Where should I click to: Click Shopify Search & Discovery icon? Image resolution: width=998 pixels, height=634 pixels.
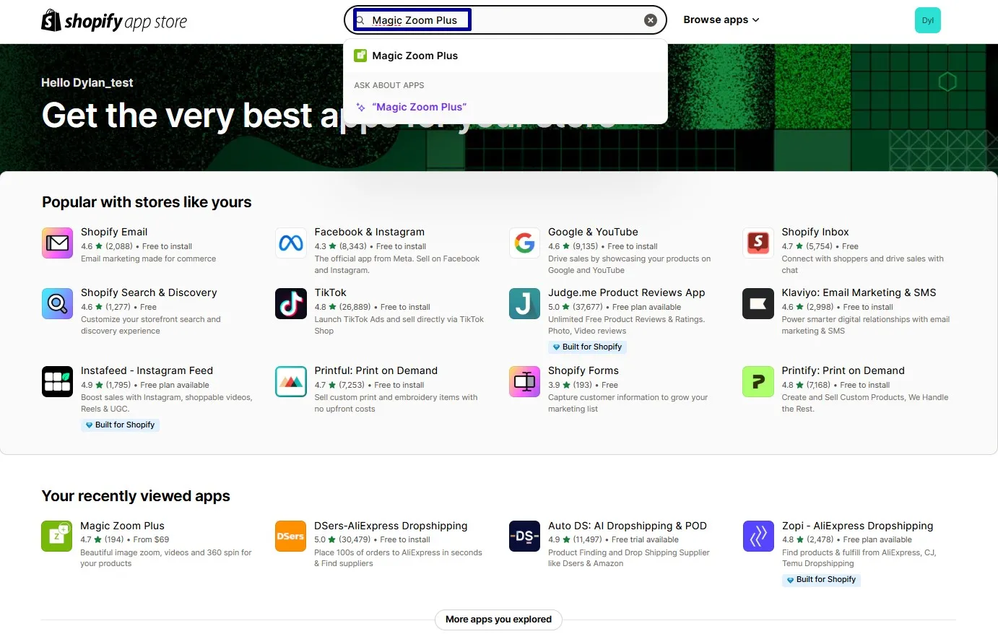pyautogui.click(x=57, y=303)
